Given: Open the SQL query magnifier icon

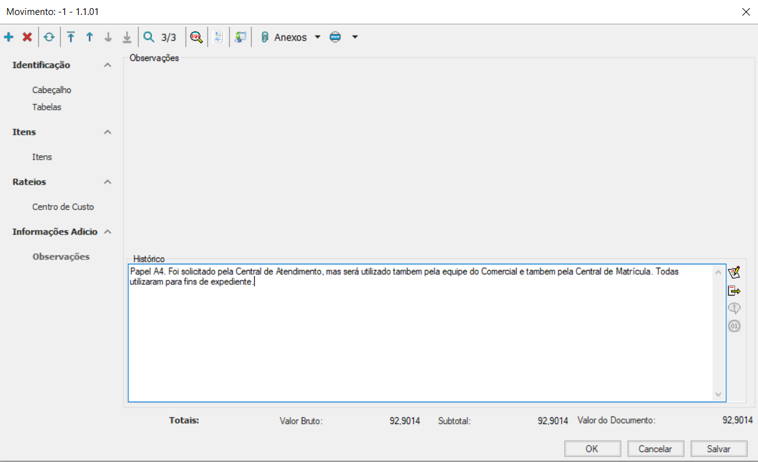Looking at the screenshot, I should pyautogui.click(x=196, y=37).
